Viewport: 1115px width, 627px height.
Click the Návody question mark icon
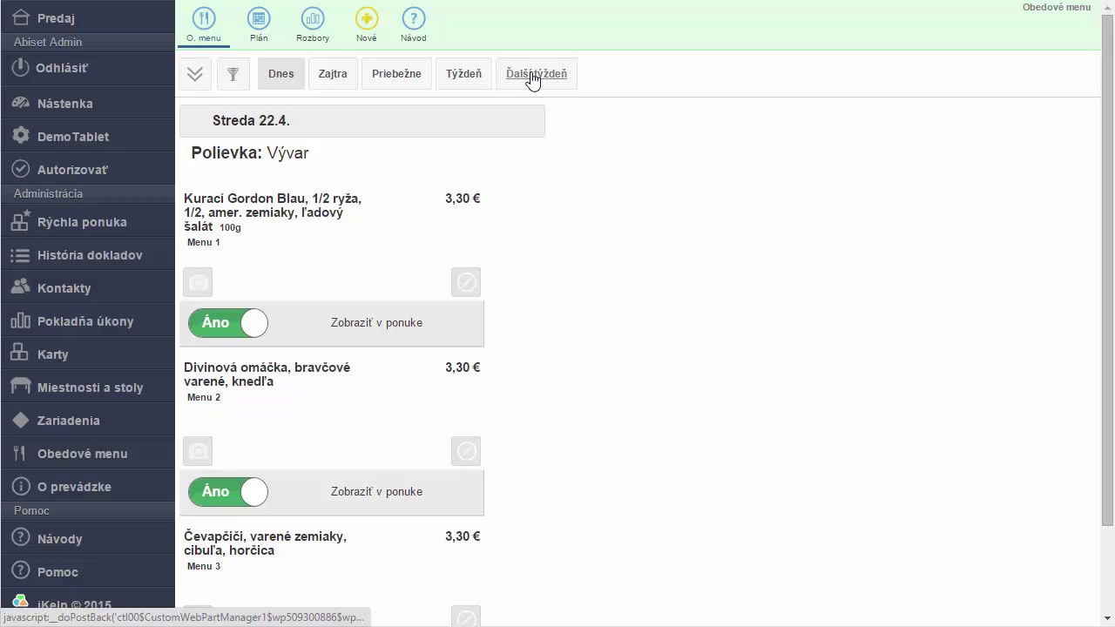(x=21, y=538)
